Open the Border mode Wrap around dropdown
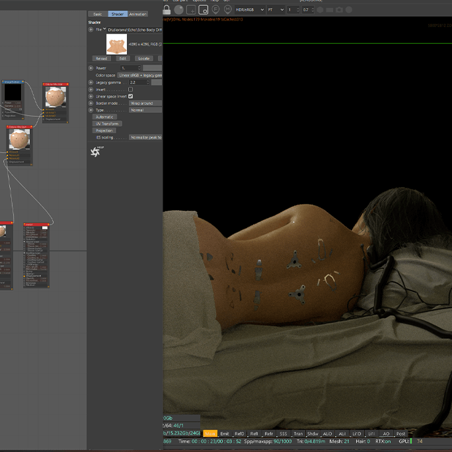452x452 pixels. click(145, 103)
